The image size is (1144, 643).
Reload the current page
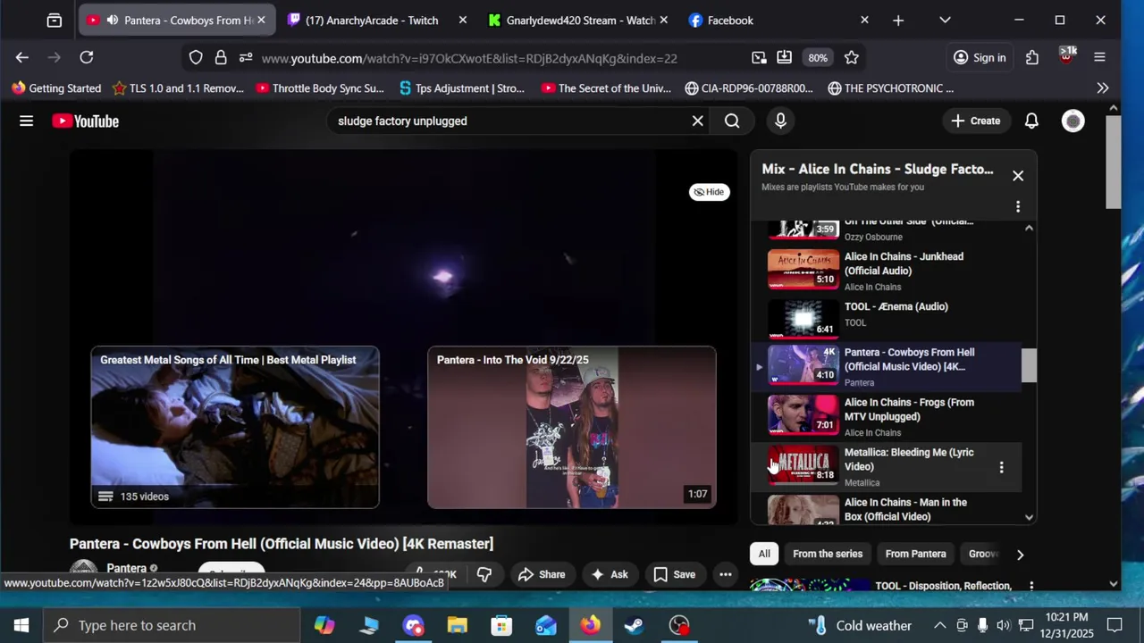pos(87,57)
